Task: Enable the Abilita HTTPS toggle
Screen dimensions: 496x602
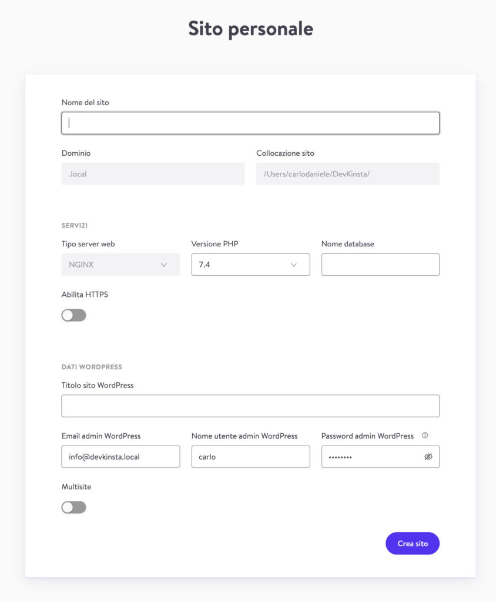Action: [73, 315]
